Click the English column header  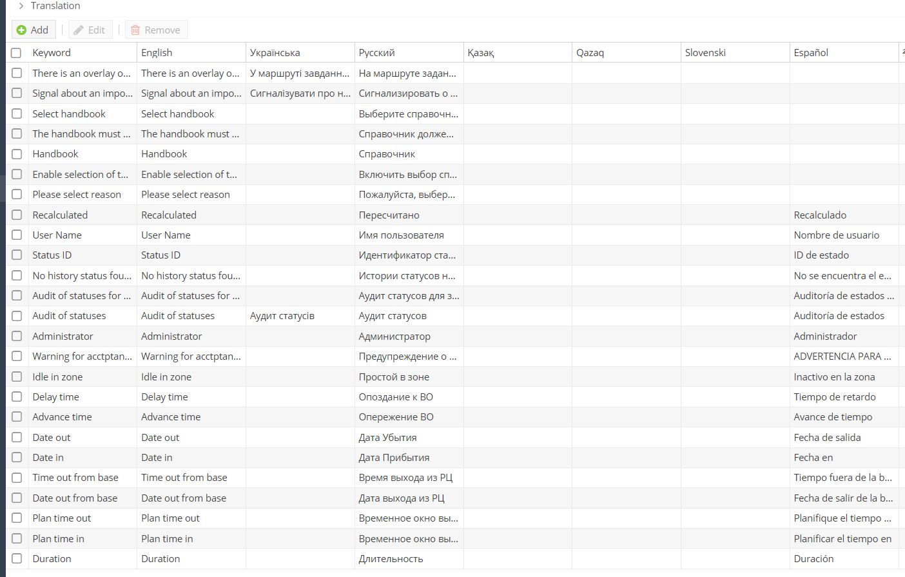tap(157, 53)
